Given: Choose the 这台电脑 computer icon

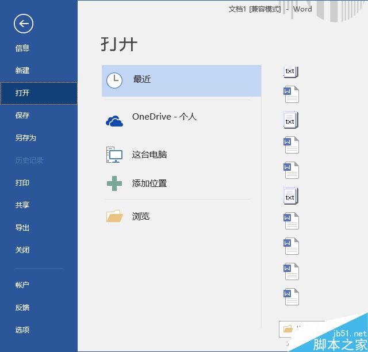Looking at the screenshot, I should pos(114,155).
